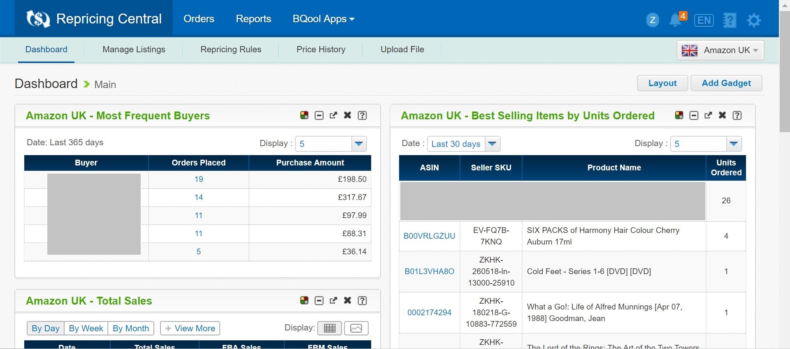This screenshot has width=790, height=349.
Task: Switch to the Manage Listings tab
Action: (x=134, y=49)
